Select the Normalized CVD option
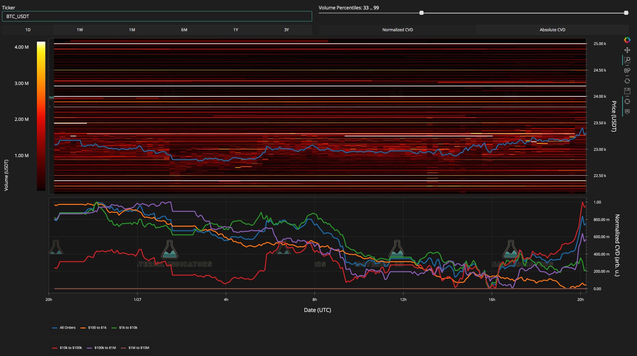 (x=397, y=30)
